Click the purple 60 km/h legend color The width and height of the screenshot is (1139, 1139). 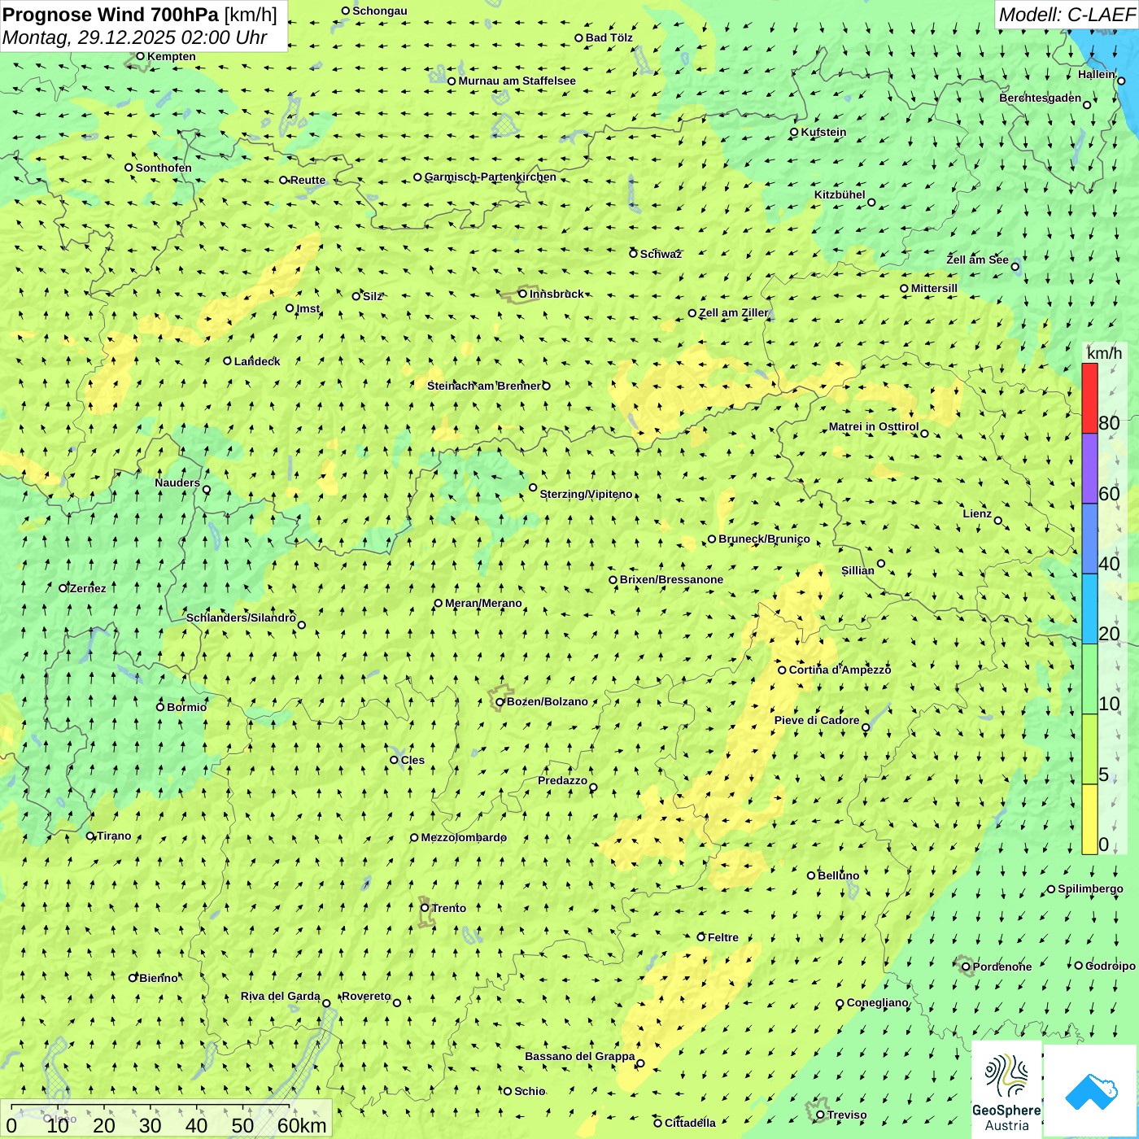(1089, 469)
